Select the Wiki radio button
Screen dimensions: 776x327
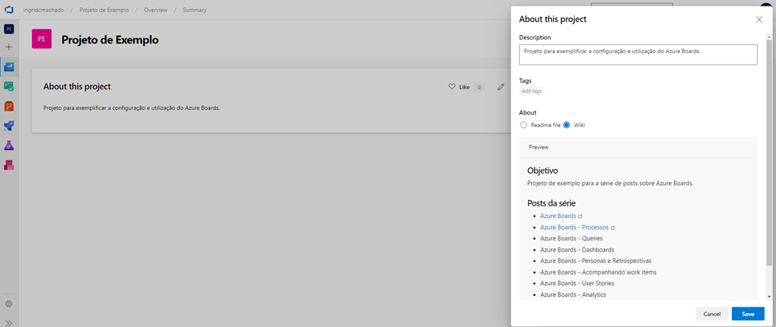pos(567,125)
